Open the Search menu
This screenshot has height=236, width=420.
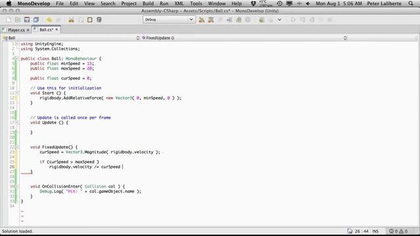pos(108,3)
